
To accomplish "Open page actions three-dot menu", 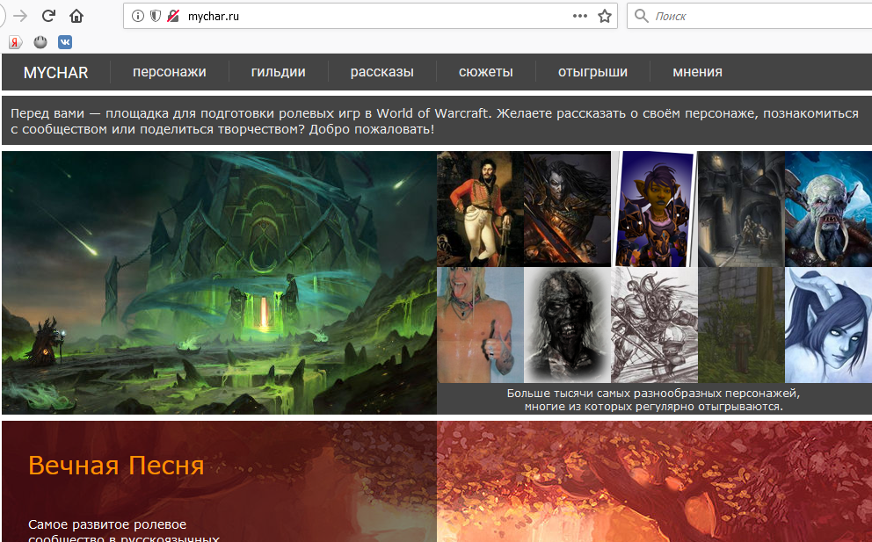I will [580, 16].
